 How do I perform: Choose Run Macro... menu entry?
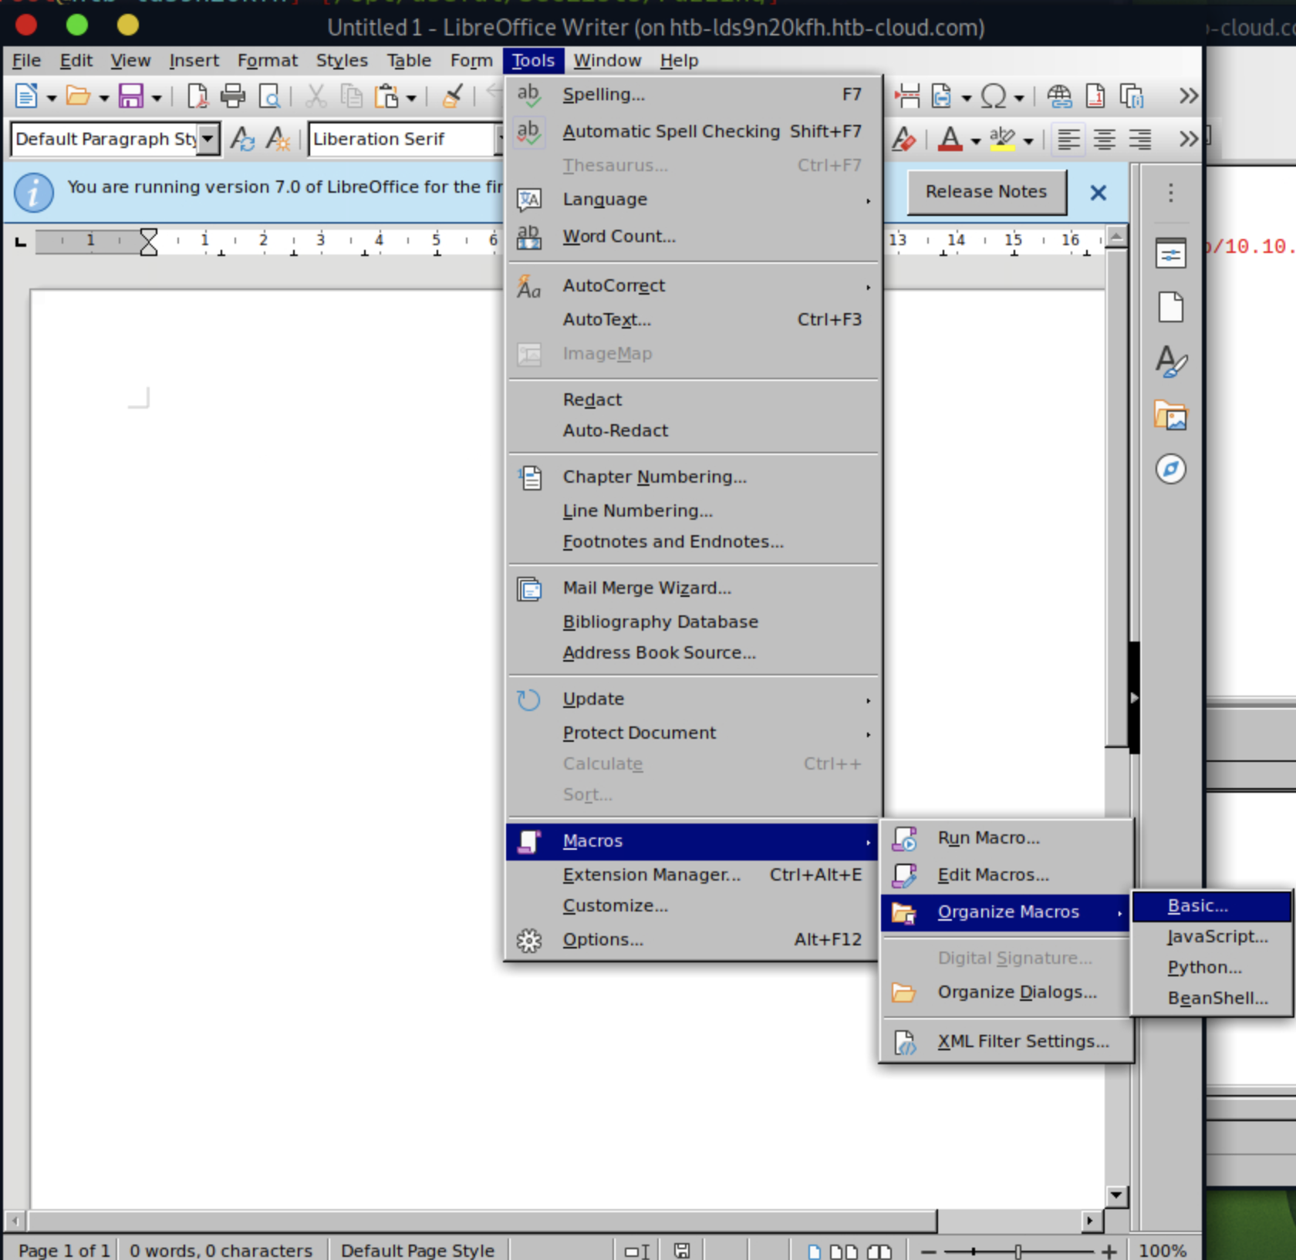pos(1007,837)
